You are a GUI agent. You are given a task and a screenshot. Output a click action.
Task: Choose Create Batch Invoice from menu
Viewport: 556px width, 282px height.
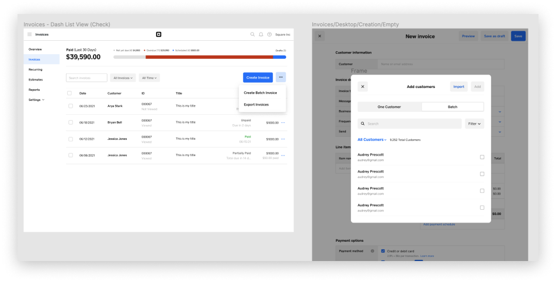[260, 93]
